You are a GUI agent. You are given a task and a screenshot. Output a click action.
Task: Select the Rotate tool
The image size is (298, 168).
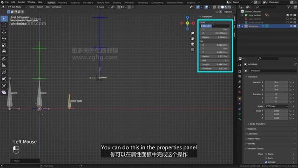[4, 39]
